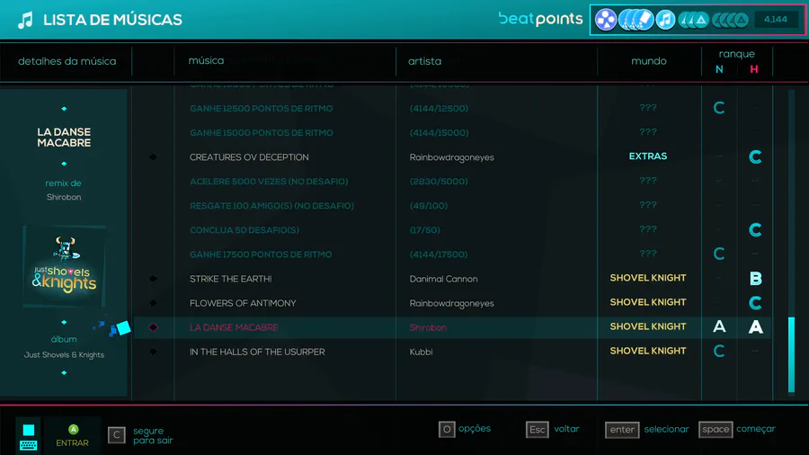Click the diamond marker beside Flowers of Antimony

(153, 303)
